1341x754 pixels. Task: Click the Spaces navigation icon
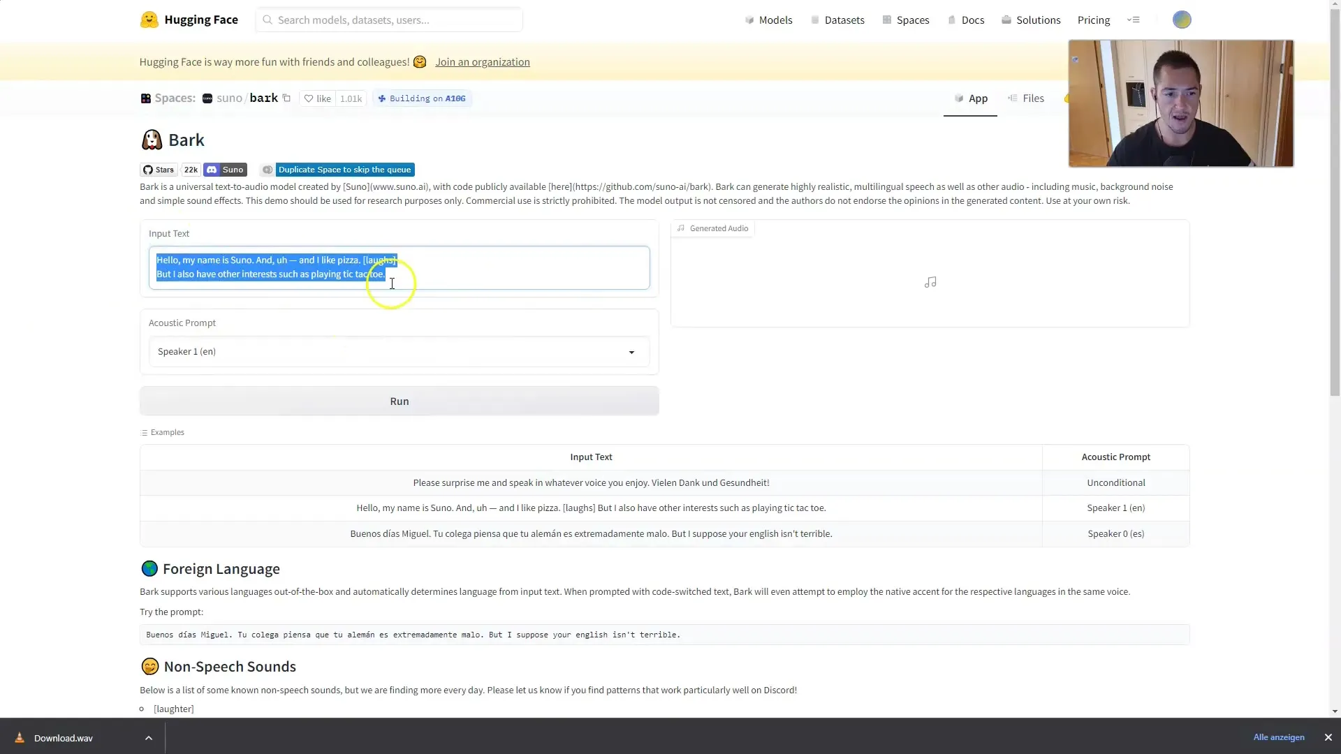(x=886, y=18)
